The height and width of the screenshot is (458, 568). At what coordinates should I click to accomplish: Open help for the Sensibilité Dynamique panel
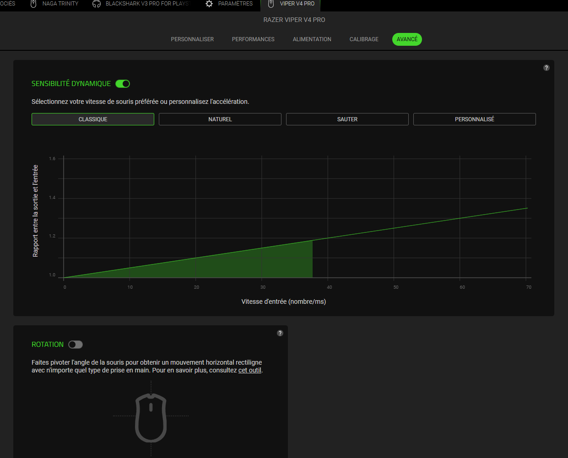click(546, 68)
